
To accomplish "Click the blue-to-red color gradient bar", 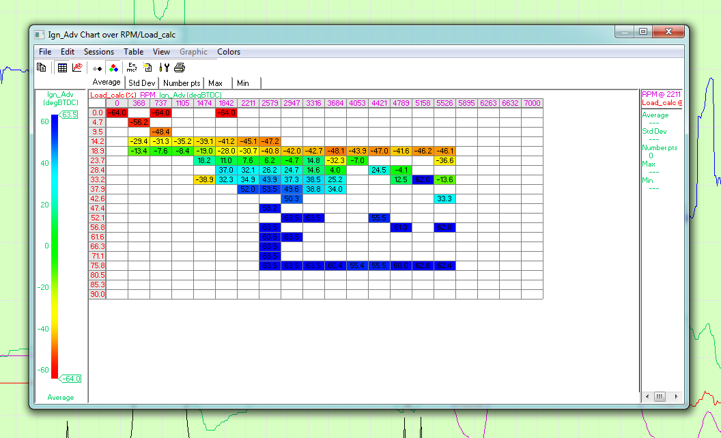I will pos(55,246).
